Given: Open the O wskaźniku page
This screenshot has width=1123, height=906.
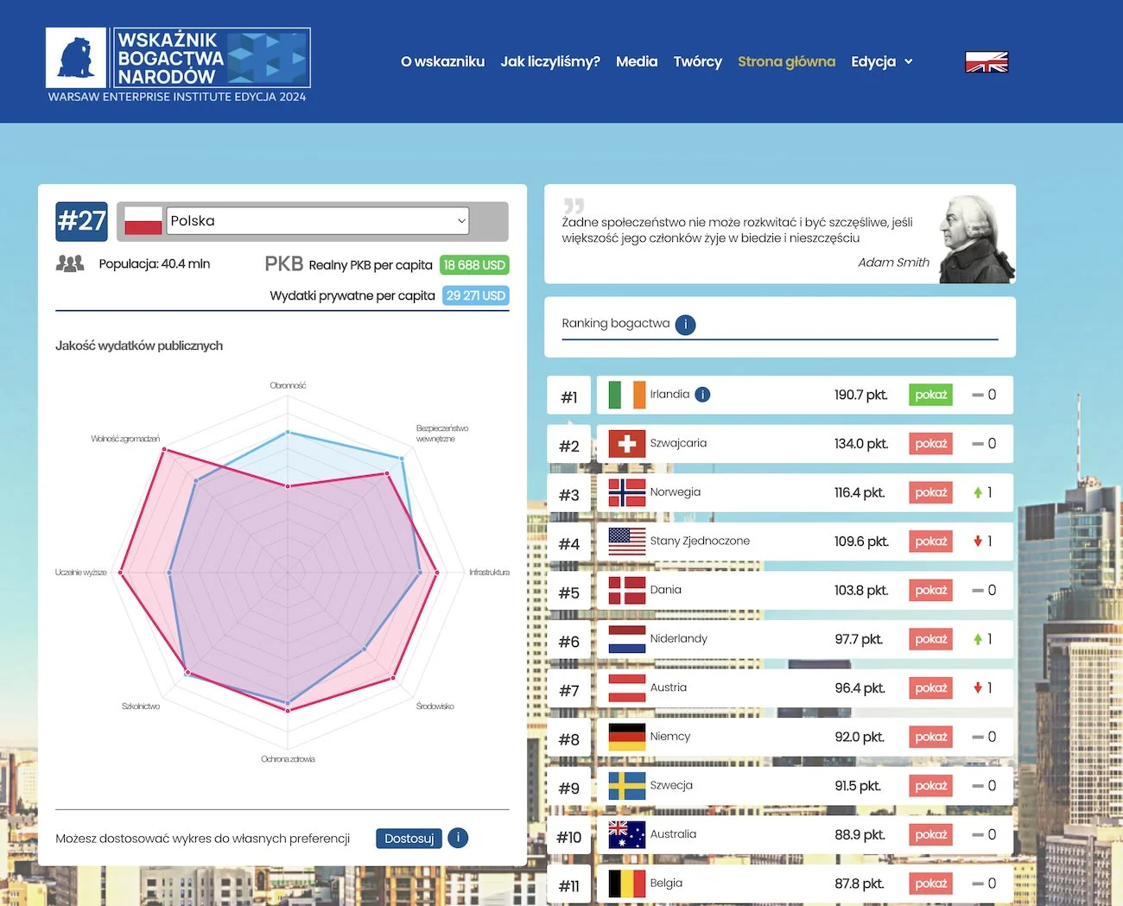Looking at the screenshot, I should pyautogui.click(x=442, y=62).
